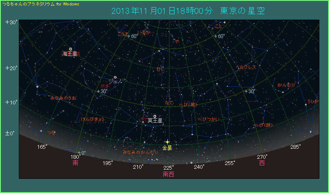Screen dimensions: 329x193
Task: Select the けんびきょう constellation label
Action: pos(92,119)
